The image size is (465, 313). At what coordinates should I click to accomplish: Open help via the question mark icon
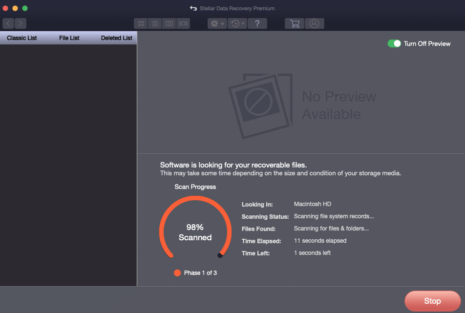(x=257, y=23)
